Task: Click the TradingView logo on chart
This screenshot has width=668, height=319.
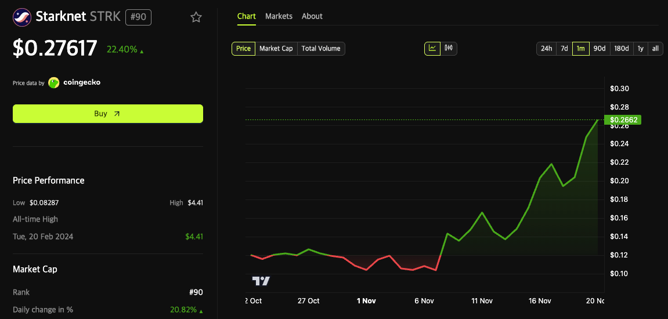Action: click(x=261, y=281)
